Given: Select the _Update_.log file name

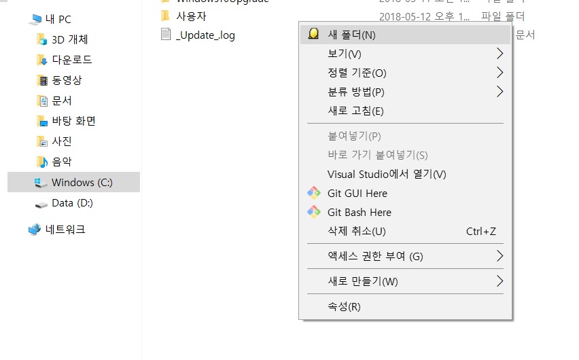Looking at the screenshot, I should point(205,35).
